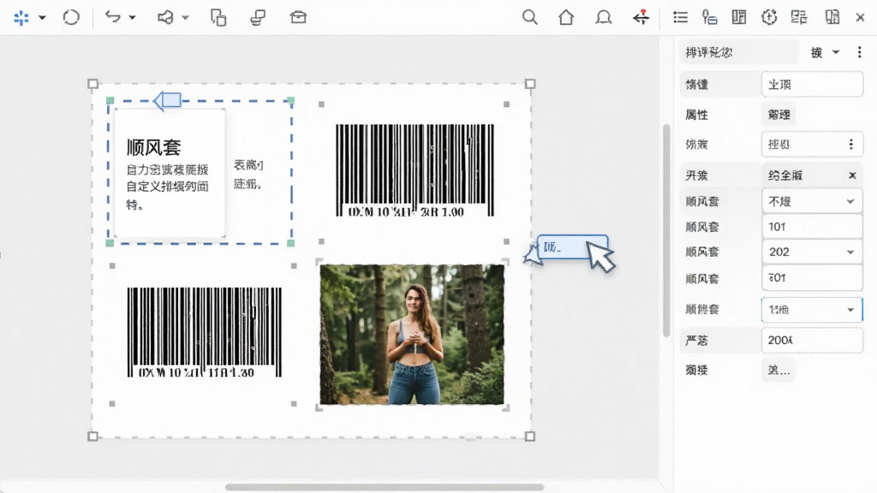Click the grid blocks icon in toolbar
This screenshot has height=493, width=877.
(x=799, y=17)
